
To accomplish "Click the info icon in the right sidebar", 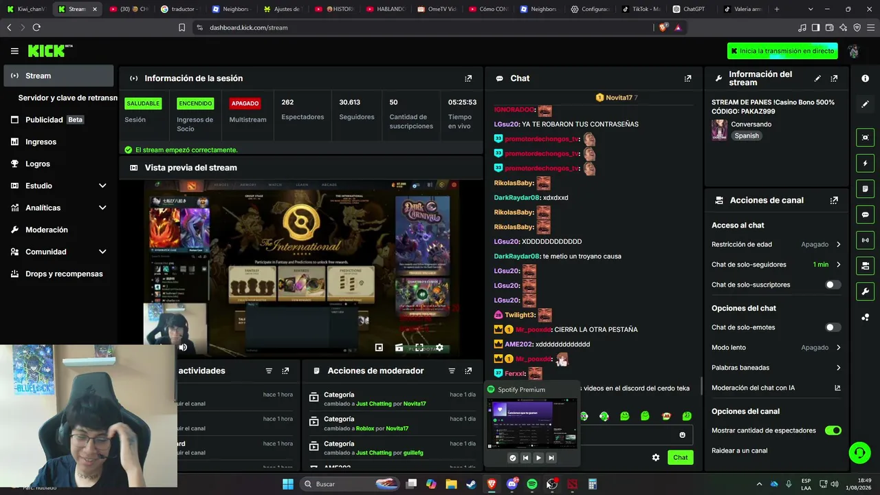I will point(865,78).
